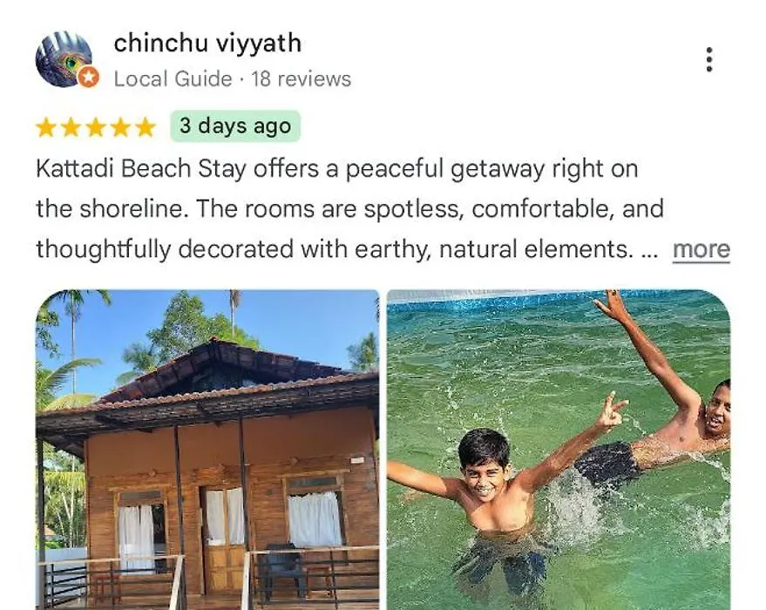Click the Local Guide label
This screenshot has height=610, width=766.
tap(173, 79)
